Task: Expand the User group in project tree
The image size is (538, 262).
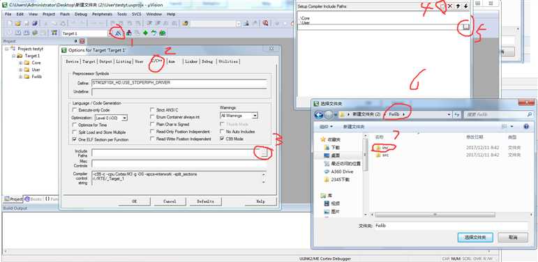Action: coord(21,70)
